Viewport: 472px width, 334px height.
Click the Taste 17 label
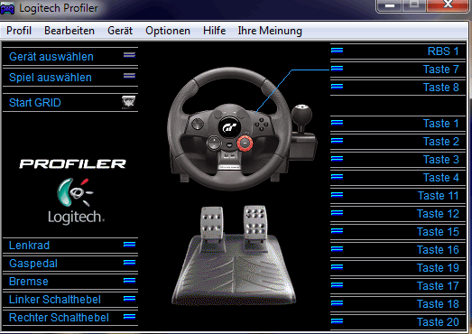[438, 286]
